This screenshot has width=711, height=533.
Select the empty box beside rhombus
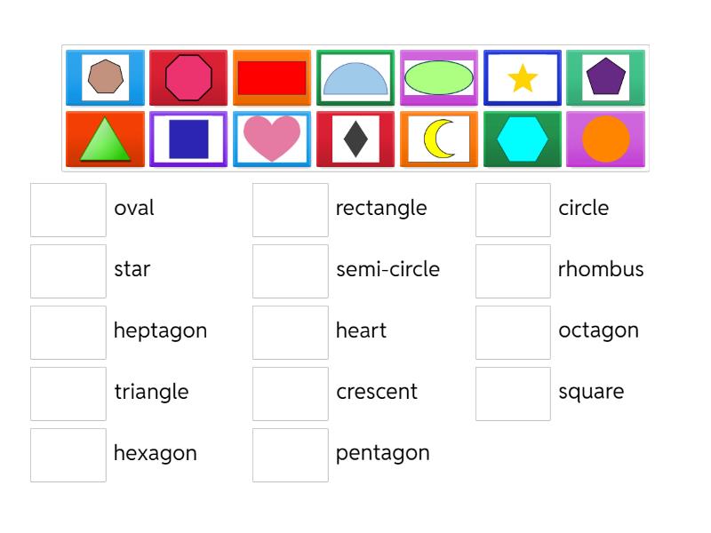point(513,270)
